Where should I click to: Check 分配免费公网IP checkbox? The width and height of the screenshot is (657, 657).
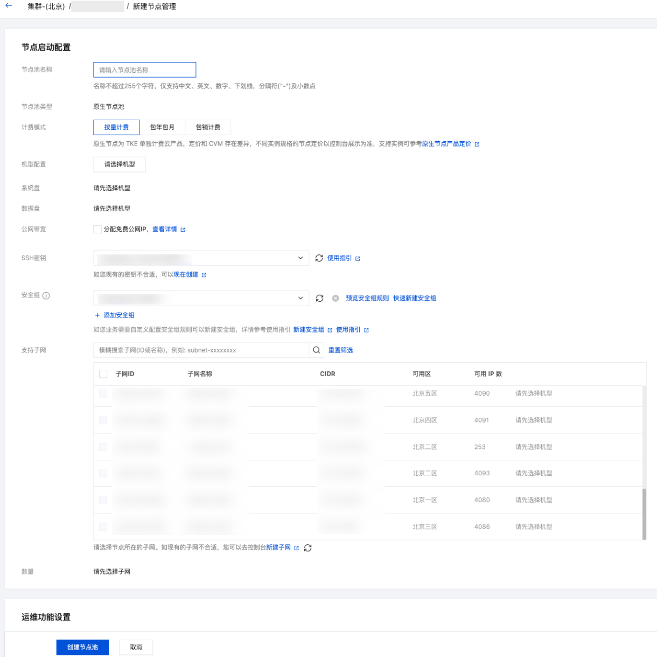[x=97, y=229]
